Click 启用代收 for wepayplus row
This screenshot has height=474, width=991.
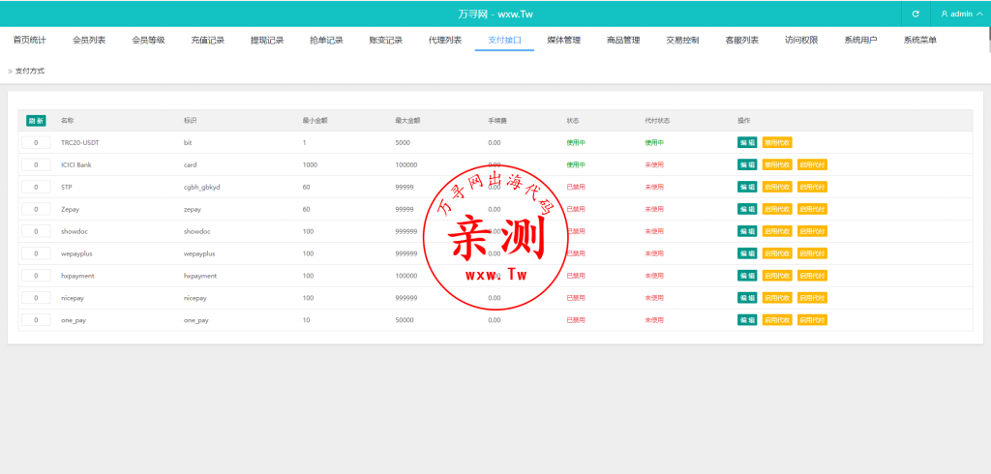(x=777, y=253)
